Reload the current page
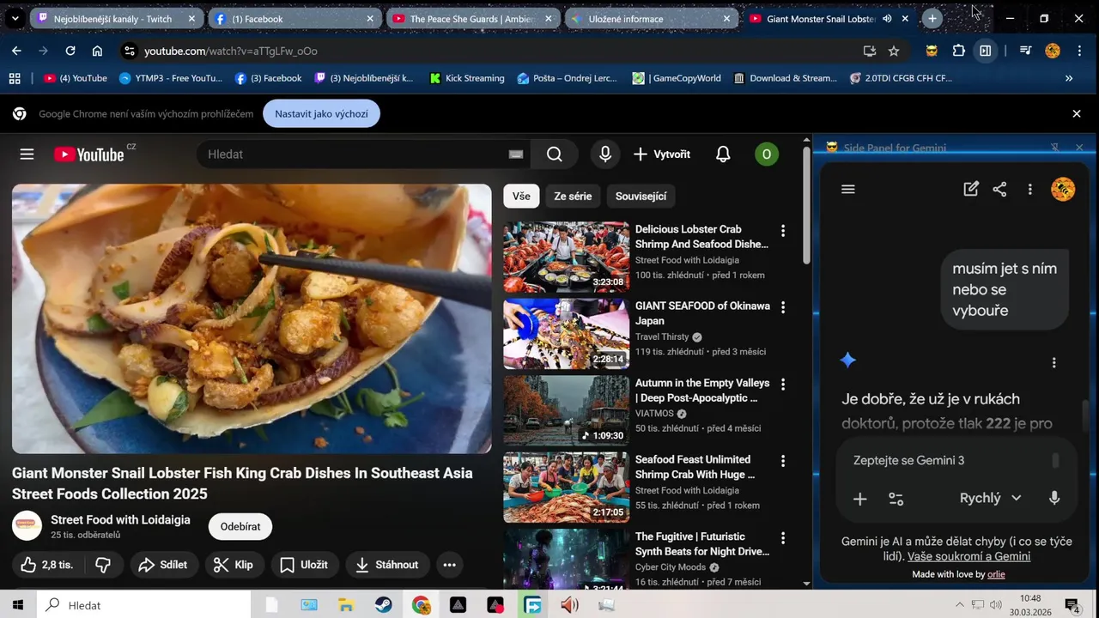This screenshot has width=1099, height=618. (x=70, y=51)
